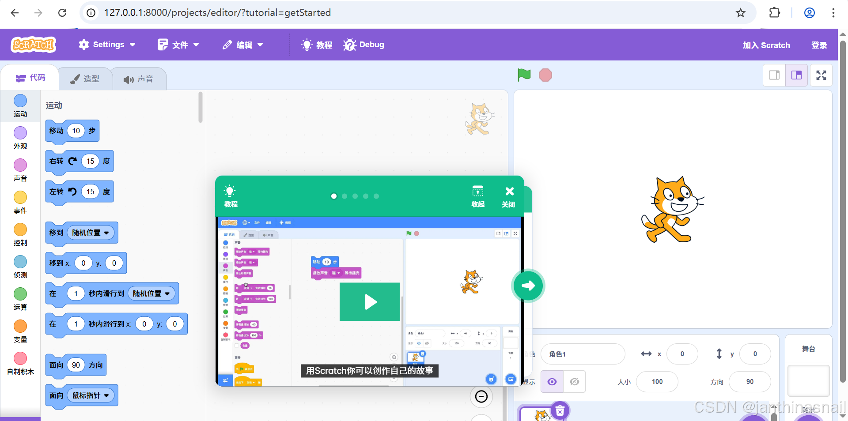Click the sprite y position field

tap(755, 354)
